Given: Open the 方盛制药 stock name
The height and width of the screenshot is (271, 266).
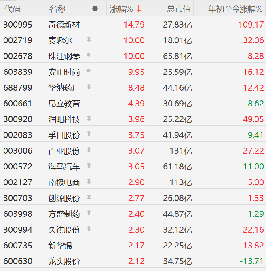Looking at the screenshot, I should pyautogui.click(x=64, y=214).
